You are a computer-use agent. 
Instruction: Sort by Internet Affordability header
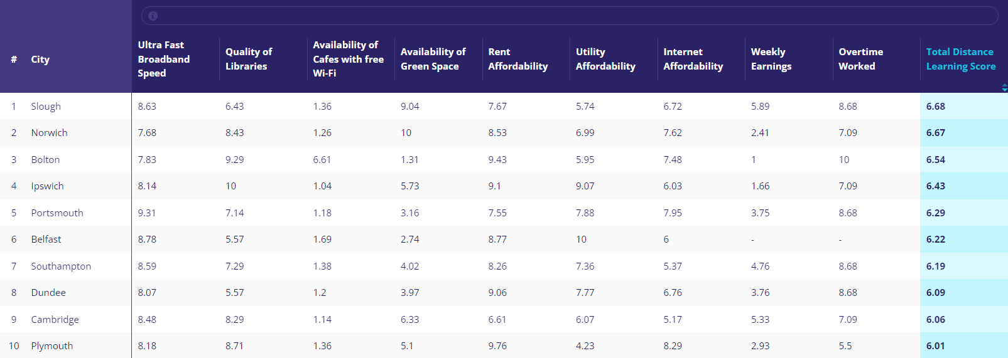coord(693,59)
